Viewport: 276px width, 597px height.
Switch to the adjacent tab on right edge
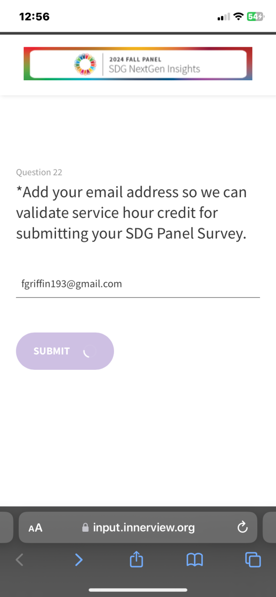pos(269,528)
